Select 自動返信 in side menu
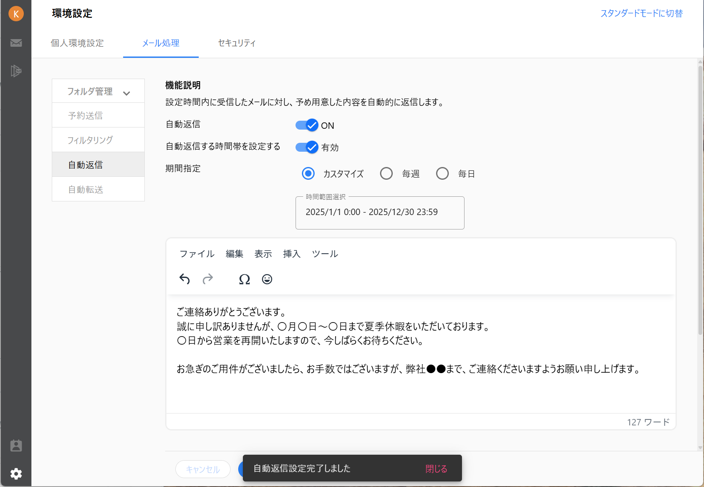 coord(98,164)
